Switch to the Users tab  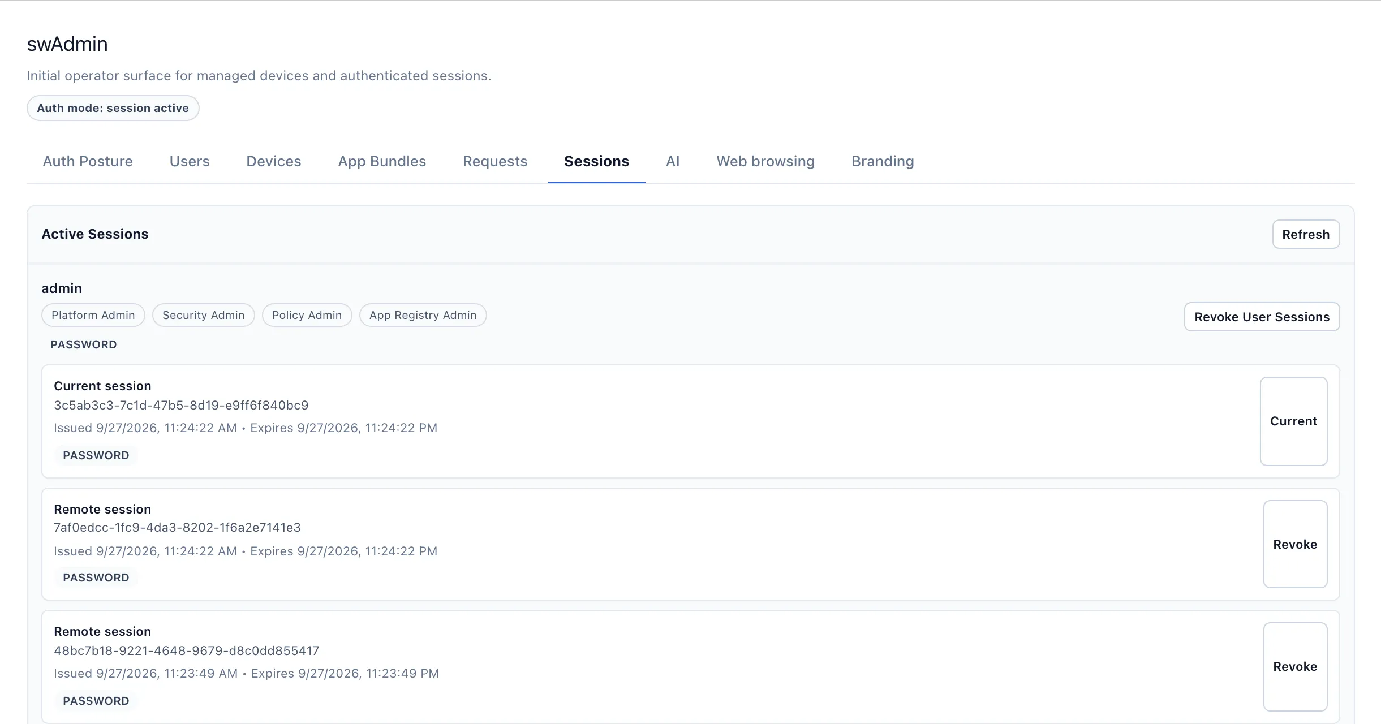190,161
